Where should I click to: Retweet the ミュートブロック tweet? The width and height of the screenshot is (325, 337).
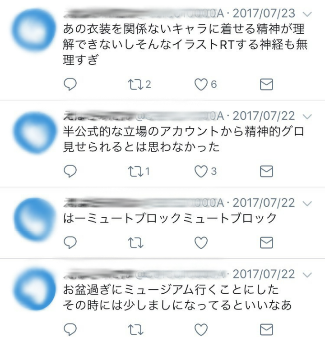[x=135, y=243]
